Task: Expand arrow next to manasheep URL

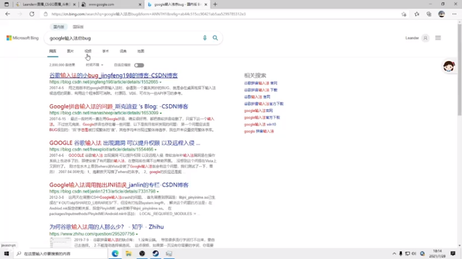Action: click(161, 113)
